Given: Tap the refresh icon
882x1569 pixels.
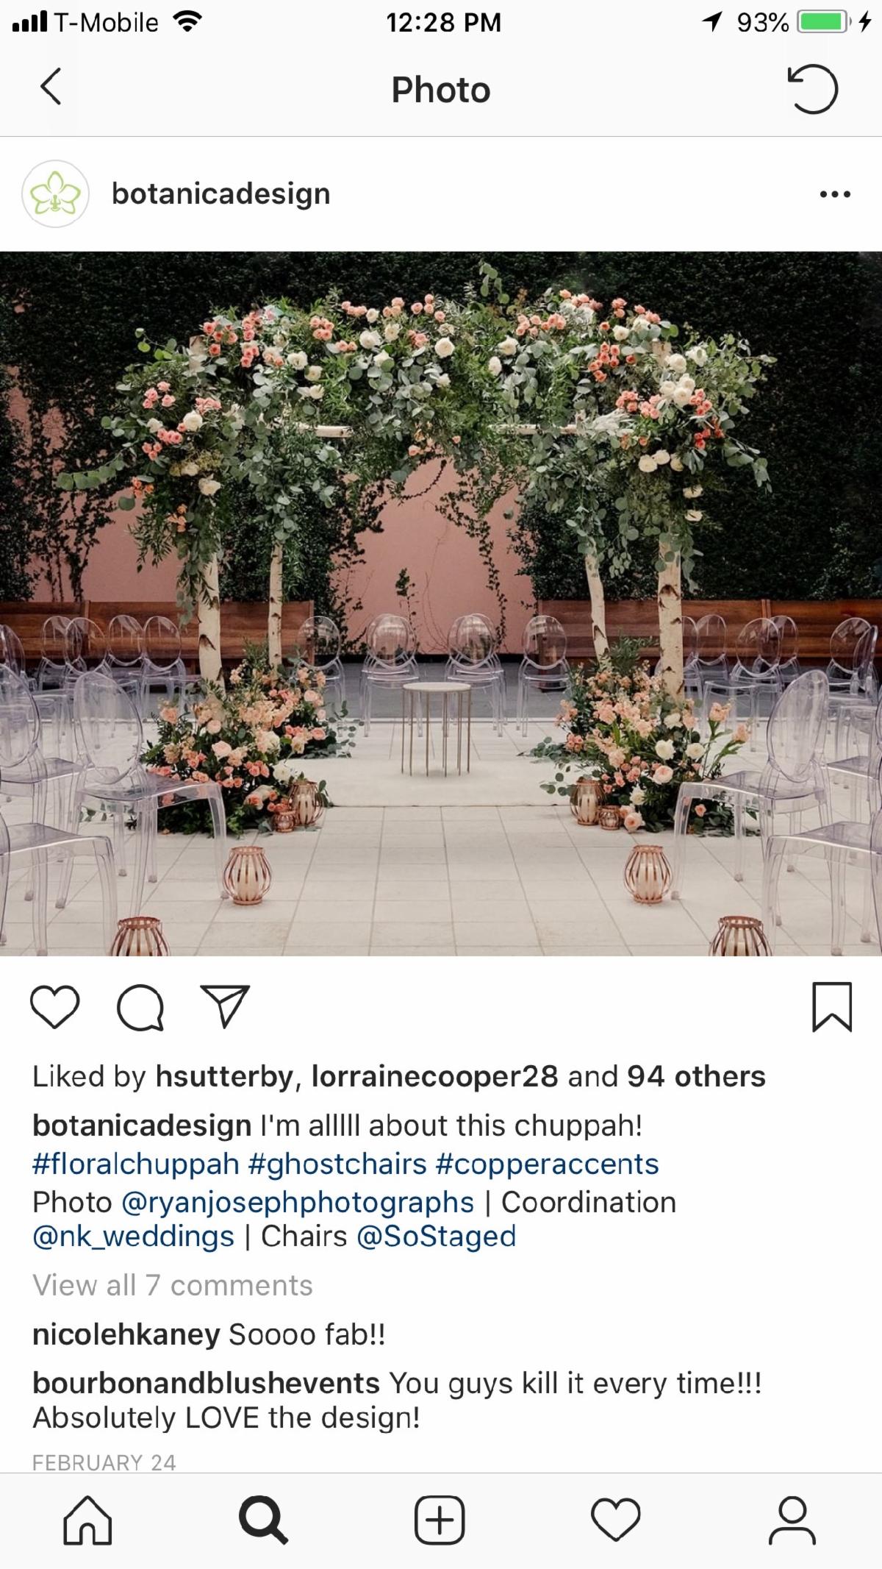Looking at the screenshot, I should click(x=813, y=89).
